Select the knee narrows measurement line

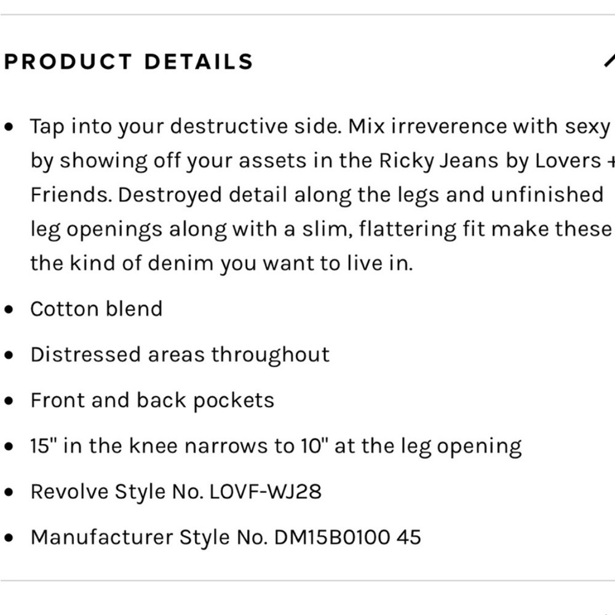tap(276, 446)
